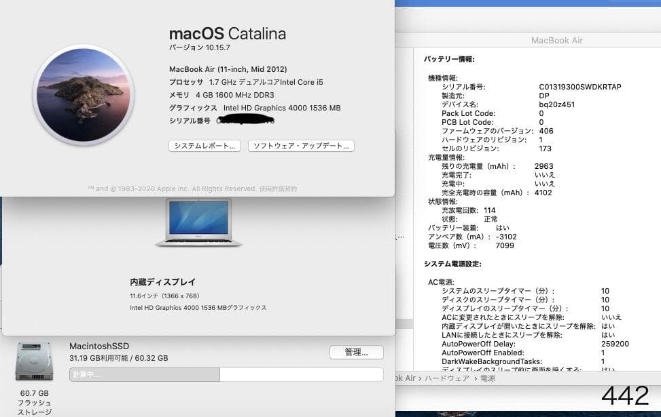Select the 60.7 GB capacity label
Image resolution: width=661 pixels, height=417 pixels.
coord(34,393)
